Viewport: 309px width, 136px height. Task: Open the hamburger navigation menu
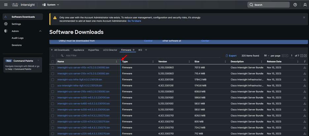tap(6, 5)
